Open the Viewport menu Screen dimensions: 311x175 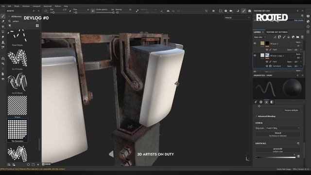point(36,6)
